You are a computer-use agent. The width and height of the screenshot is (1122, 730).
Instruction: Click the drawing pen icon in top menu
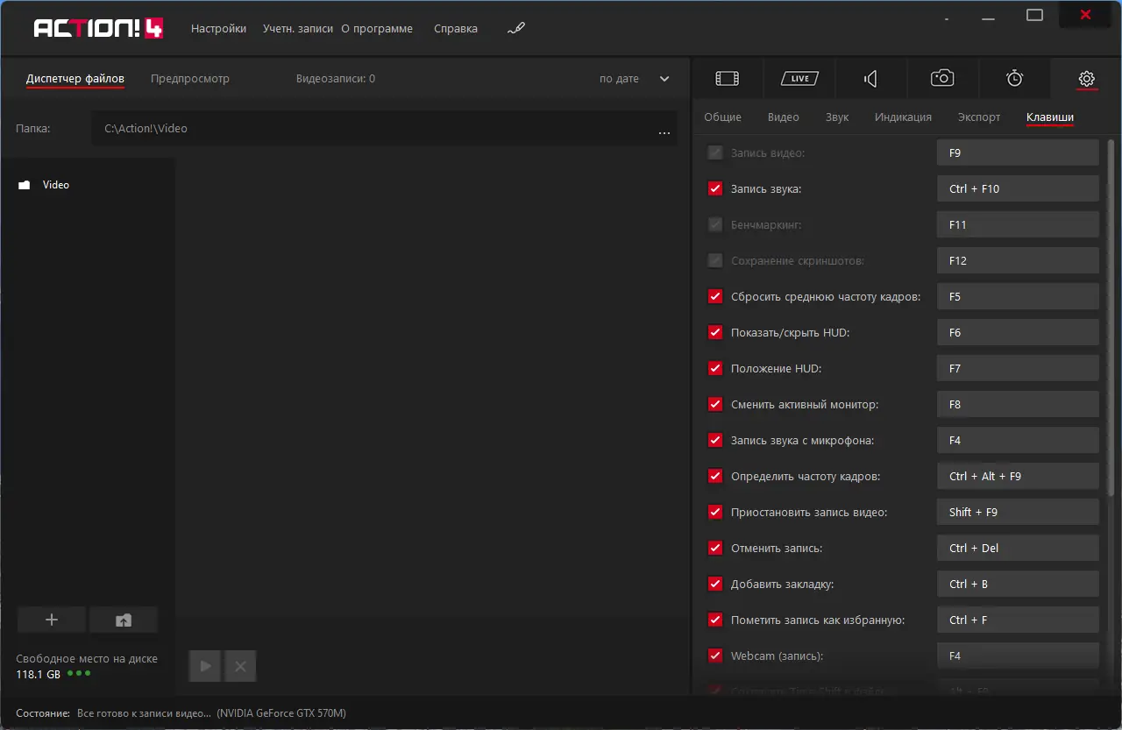click(x=516, y=29)
